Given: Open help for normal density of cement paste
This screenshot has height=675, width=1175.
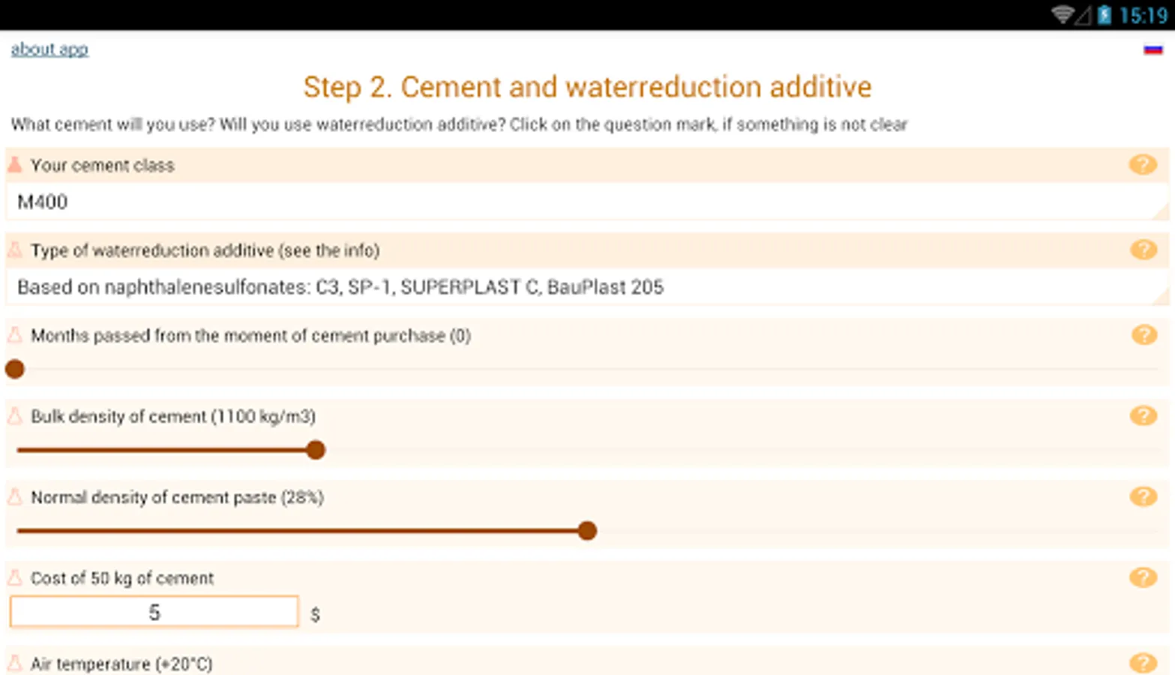Looking at the screenshot, I should [x=1143, y=496].
